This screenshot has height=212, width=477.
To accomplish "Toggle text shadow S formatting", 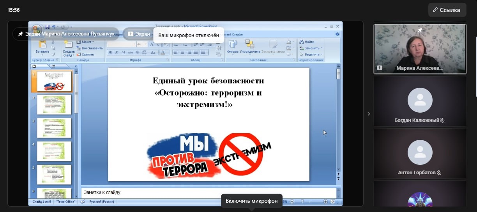I will click(x=138, y=52).
